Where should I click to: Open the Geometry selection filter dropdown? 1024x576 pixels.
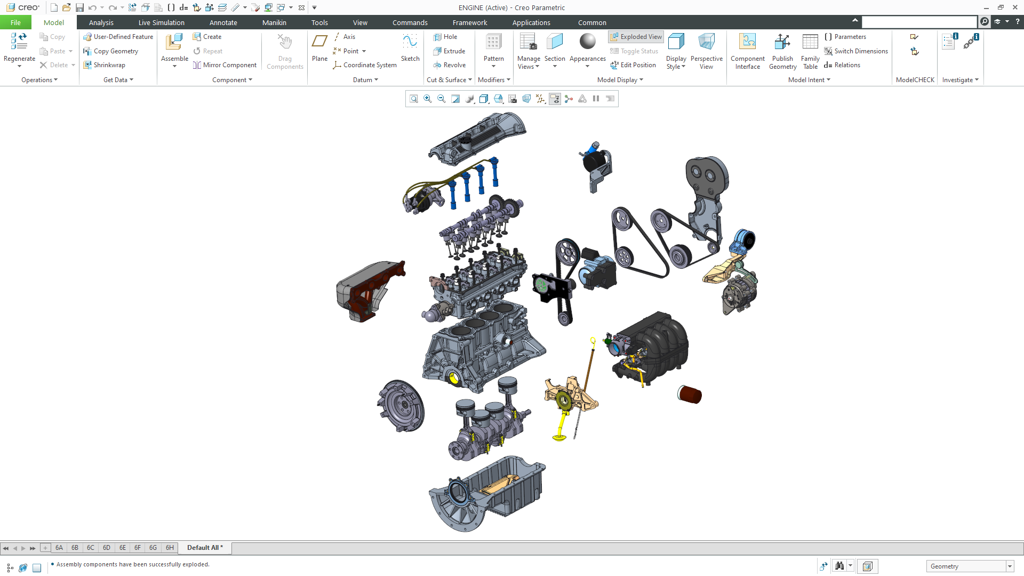[x=1010, y=566]
